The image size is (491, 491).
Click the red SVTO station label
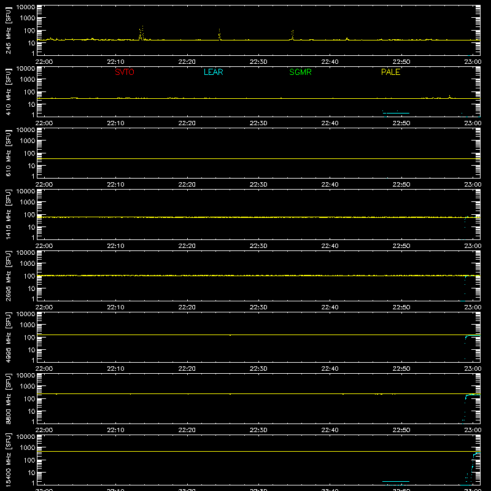[125, 72]
